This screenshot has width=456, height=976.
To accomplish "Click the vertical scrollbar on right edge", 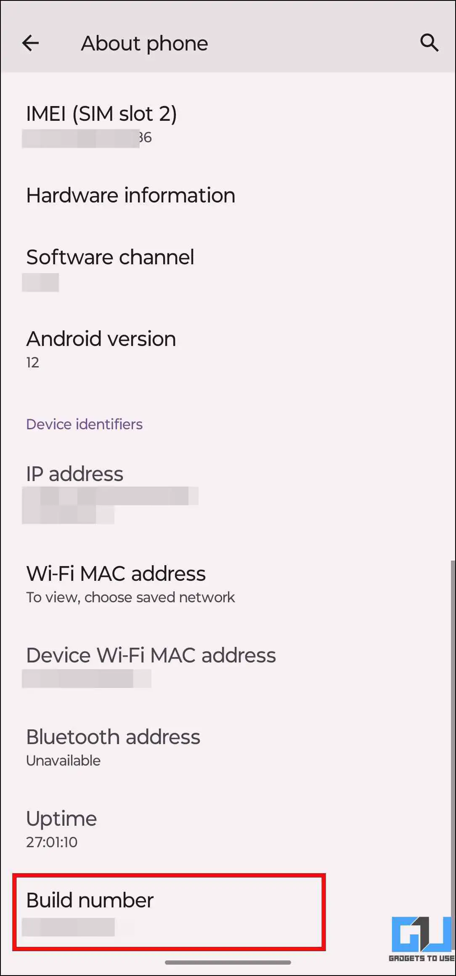I will tap(453, 715).
